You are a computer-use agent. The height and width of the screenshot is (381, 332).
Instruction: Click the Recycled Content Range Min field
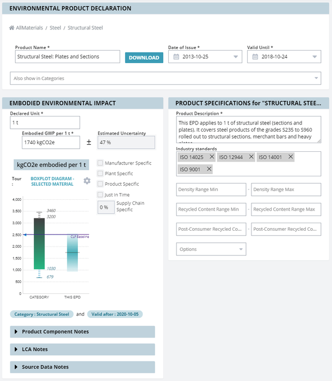pos(211,210)
